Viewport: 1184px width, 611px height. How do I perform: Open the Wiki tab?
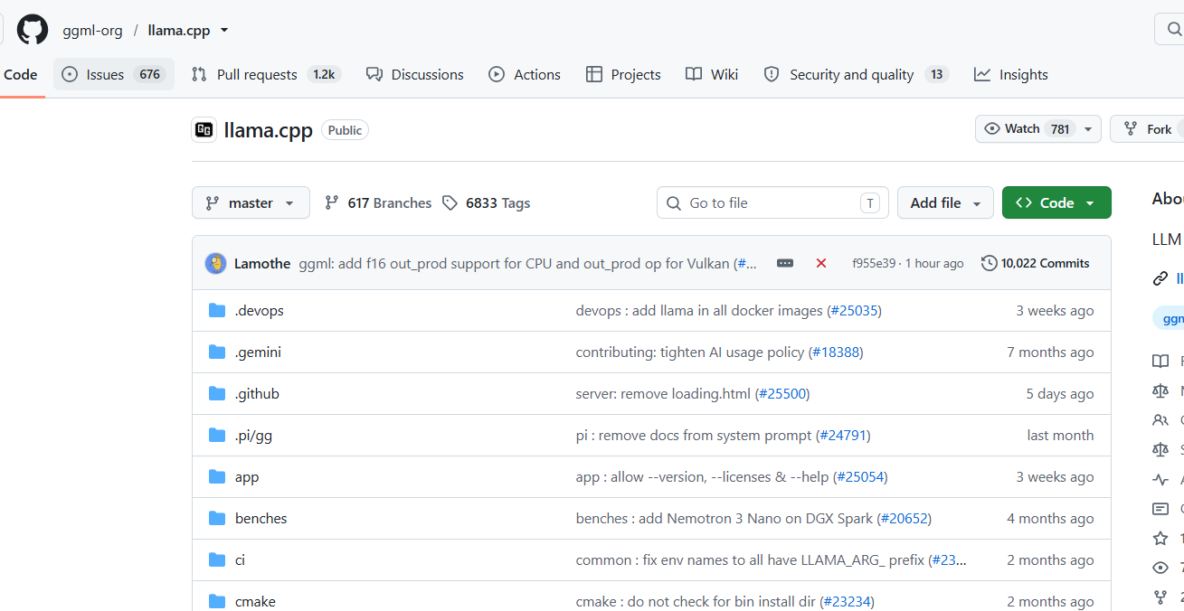pos(712,74)
